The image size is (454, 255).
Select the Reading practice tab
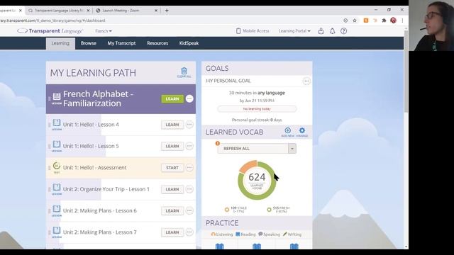(245, 234)
